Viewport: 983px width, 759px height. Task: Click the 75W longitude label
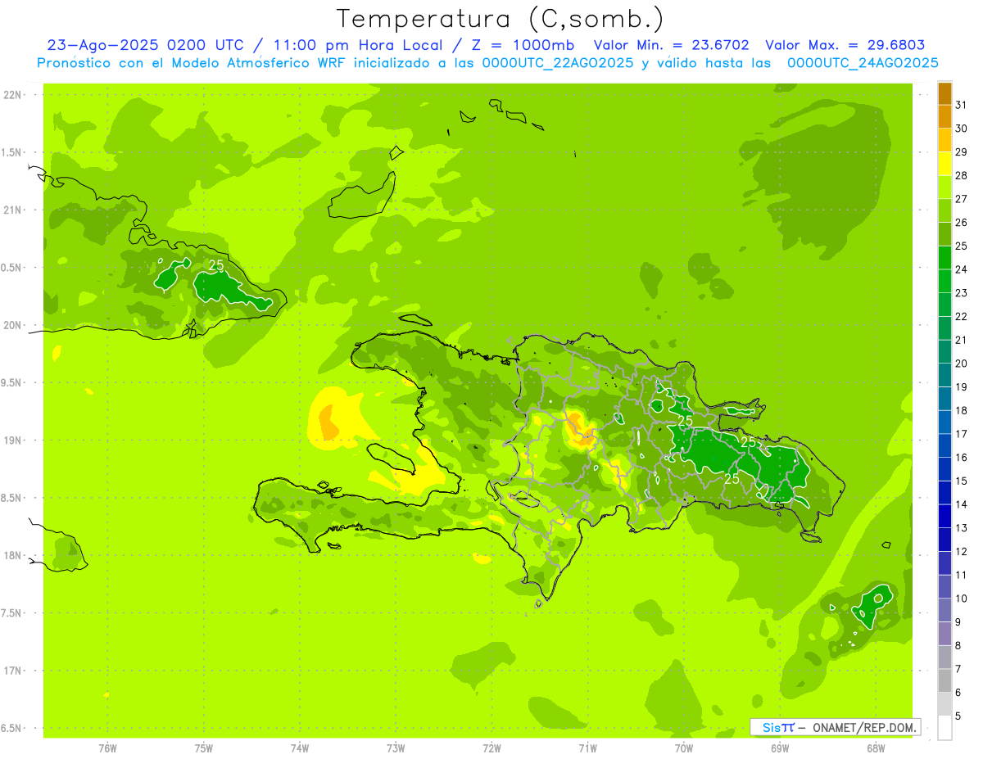click(204, 748)
